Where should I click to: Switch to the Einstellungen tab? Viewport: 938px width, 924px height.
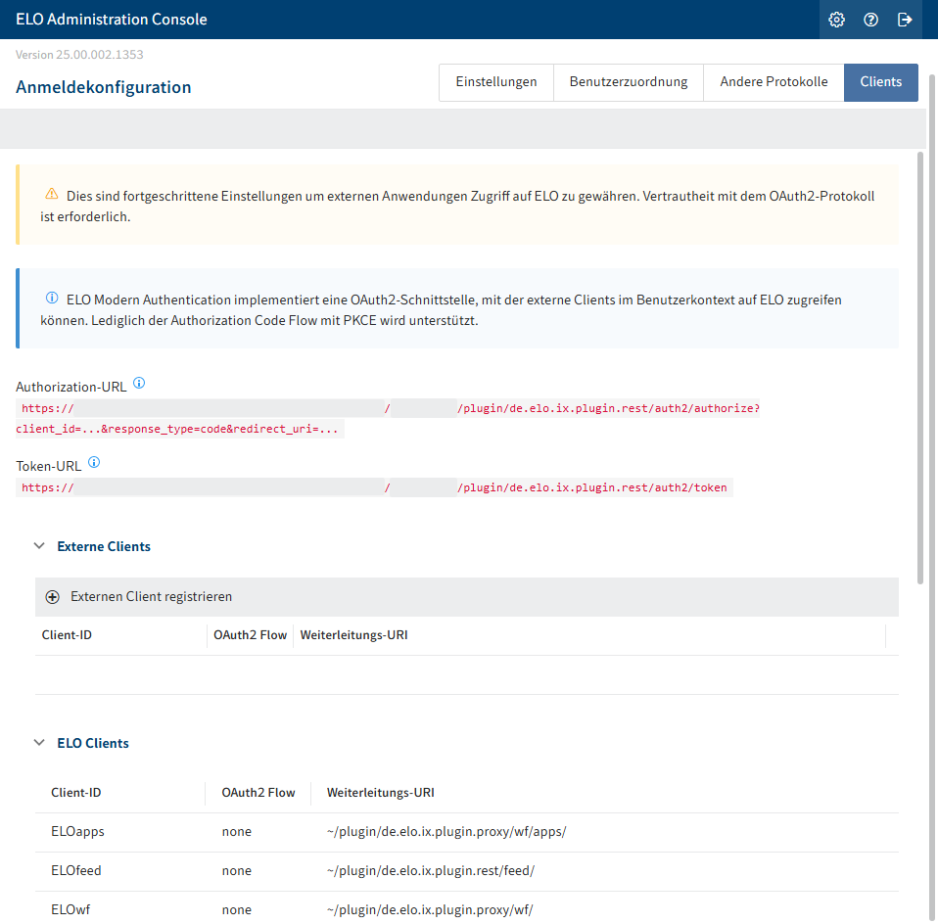click(x=496, y=82)
